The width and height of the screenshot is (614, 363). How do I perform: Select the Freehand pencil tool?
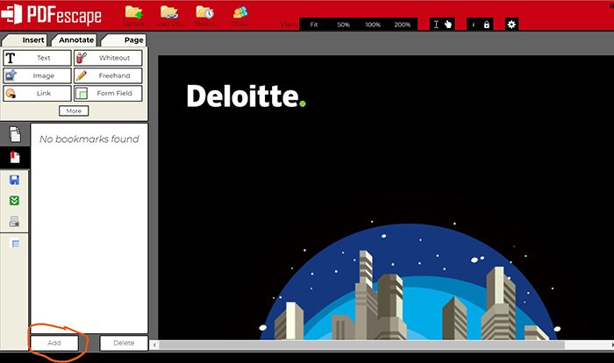coord(108,75)
